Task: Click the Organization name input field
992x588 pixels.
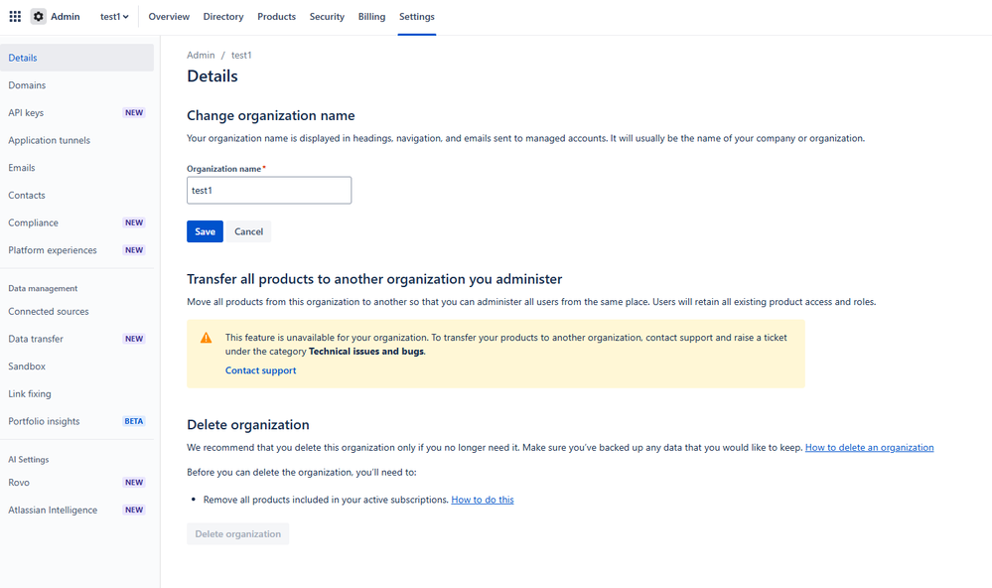Action: tap(269, 191)
